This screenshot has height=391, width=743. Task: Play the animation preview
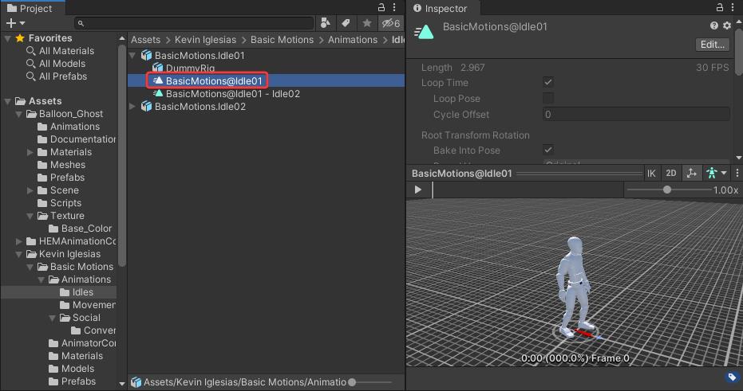point(418,190)
